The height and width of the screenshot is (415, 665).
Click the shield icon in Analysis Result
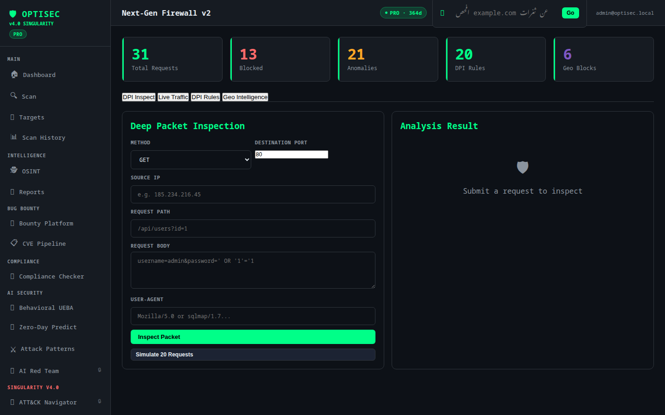coord(522,167)
